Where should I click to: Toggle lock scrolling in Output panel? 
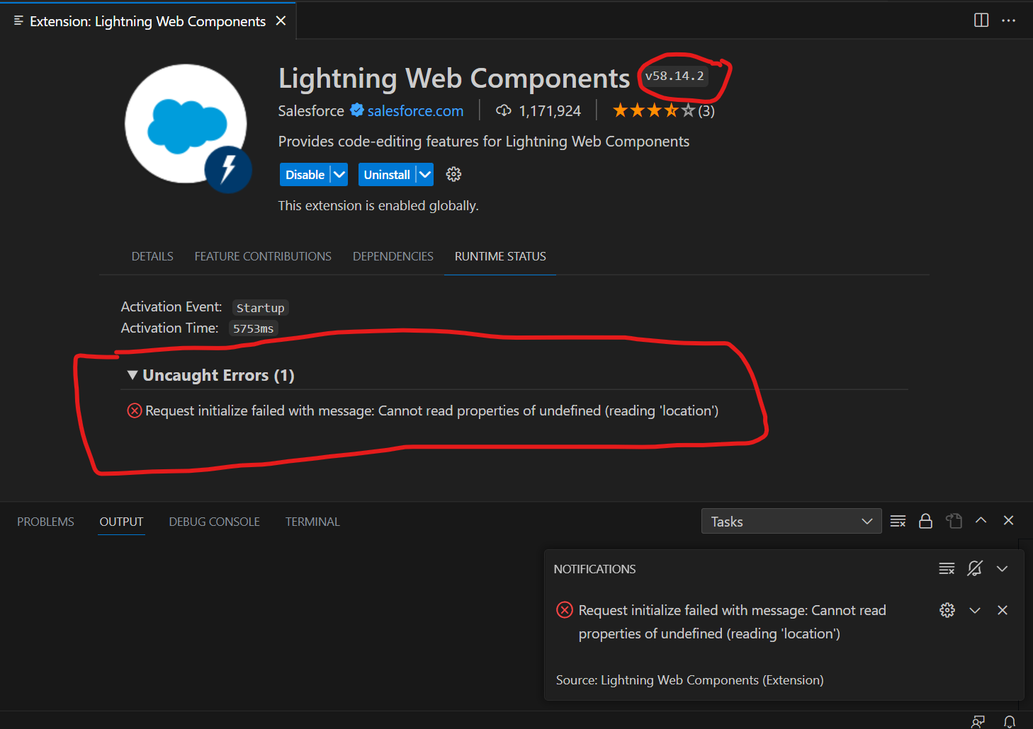925,521
